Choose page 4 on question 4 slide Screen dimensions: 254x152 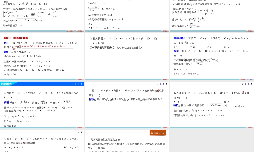(x=81, y=132)
